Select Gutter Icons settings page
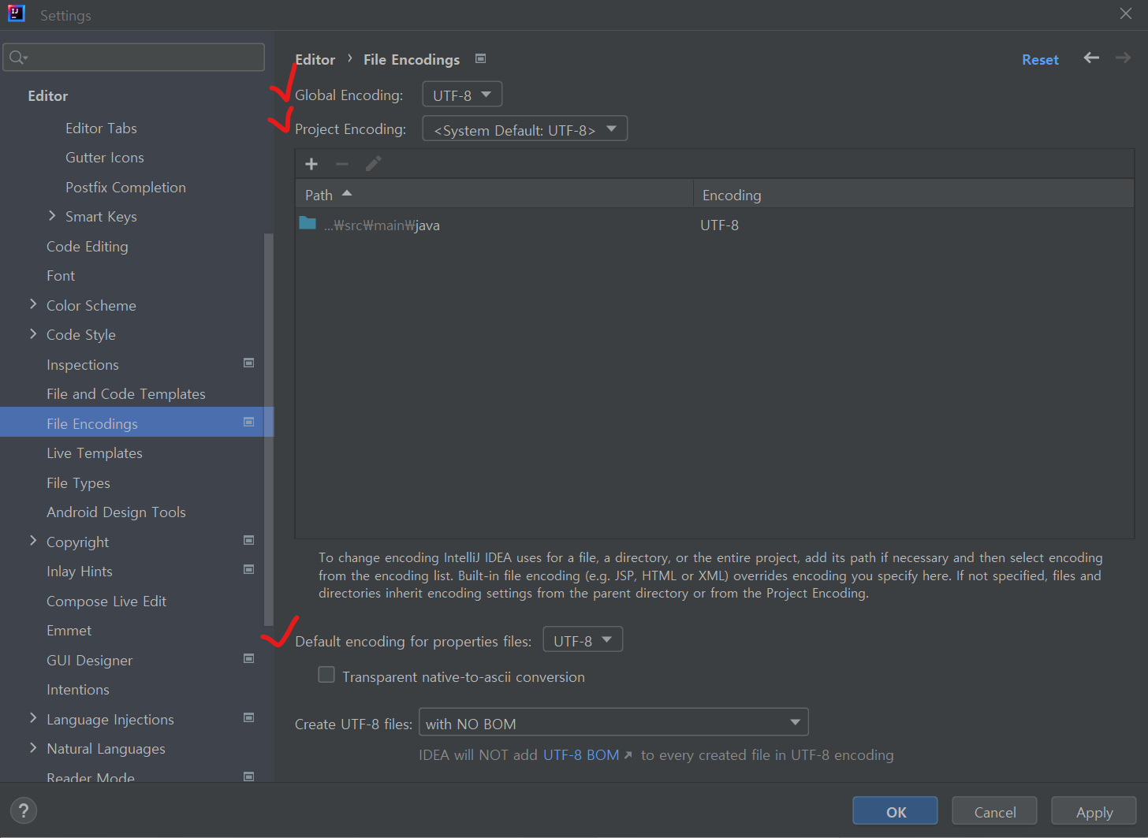Viewport: 1148px width, 838px height. coord(105,158)
